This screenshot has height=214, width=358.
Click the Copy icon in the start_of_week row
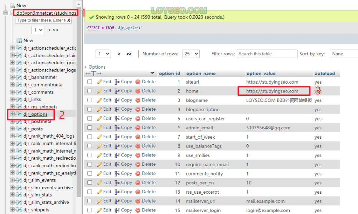pos(117,137)
